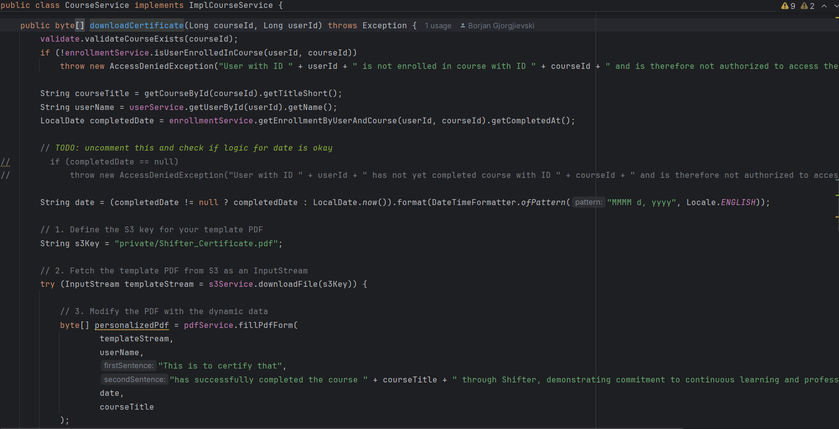
Task: Click author name Borjan Gjorgjievski annotation
Action: click(501, 26)
